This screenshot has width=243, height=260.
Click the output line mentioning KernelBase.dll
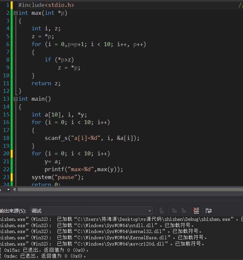coord(103,238)
